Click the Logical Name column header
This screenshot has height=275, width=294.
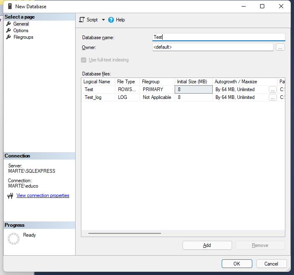98,82
